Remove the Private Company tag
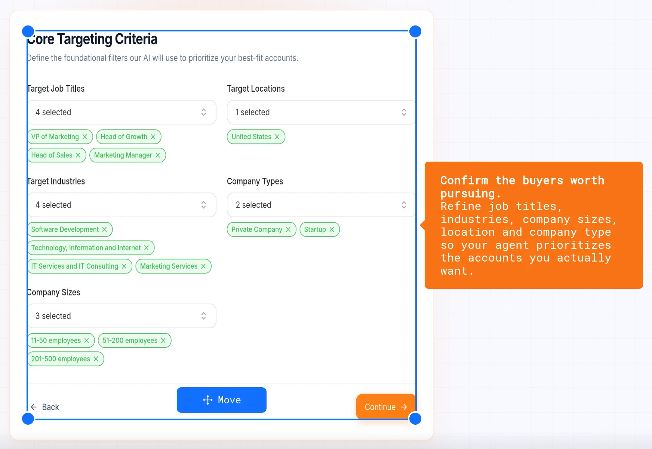The width and height of the screenshot is (652, 449). click(x=288, y=229)
